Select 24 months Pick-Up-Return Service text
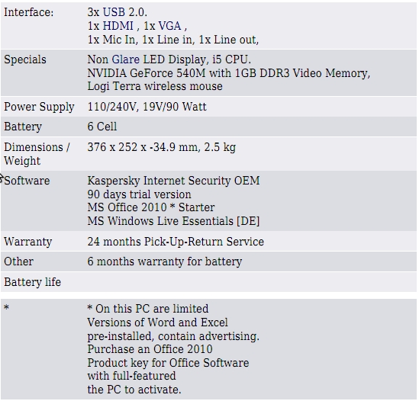Screen dimensions: 419x401 [x=176, y=242]
